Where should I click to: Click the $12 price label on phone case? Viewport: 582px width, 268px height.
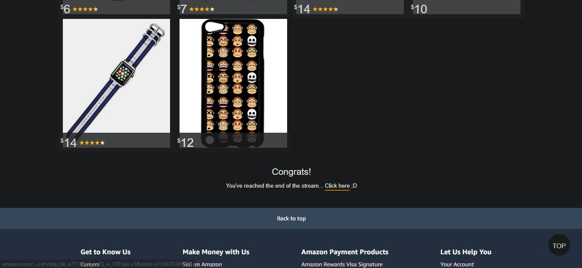pos(186,142)
